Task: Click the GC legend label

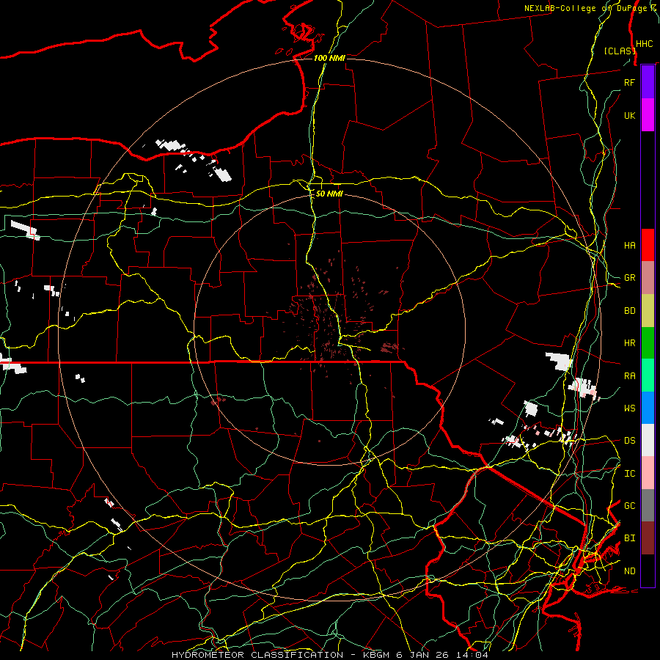Action: (x=629, y=506)
